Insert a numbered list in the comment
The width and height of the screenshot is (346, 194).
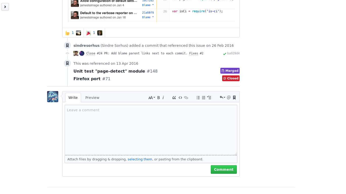[x=204, y=97]
